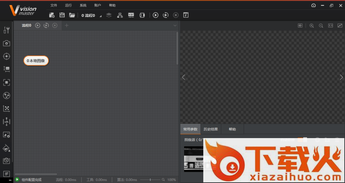
Task: Click the magnifier icon beside 100%
Action: pyautogui.click(x=163, y=180)
